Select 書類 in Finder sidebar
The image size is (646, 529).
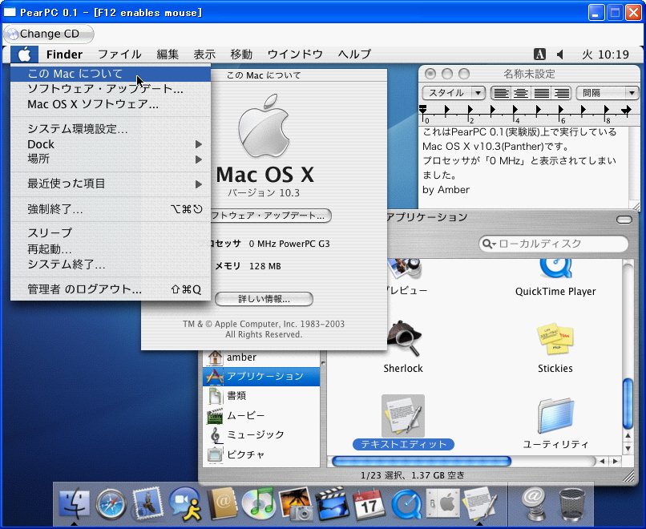click(261, 395)
